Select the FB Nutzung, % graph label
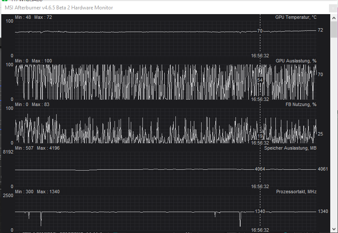The image size is (338, 233). tap(301, 104)
